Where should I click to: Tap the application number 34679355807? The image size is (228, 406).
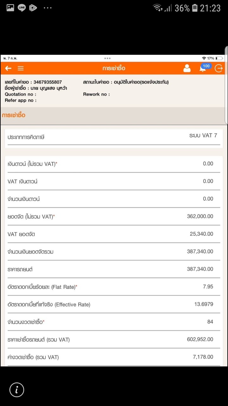click(47, 82)
